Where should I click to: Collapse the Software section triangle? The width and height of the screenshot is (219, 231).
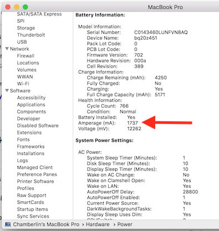(x=7, y=90)
